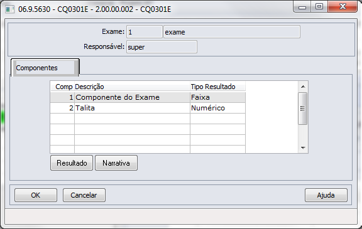Click the Responsável field containing super
362x229 pixels.
162,47
